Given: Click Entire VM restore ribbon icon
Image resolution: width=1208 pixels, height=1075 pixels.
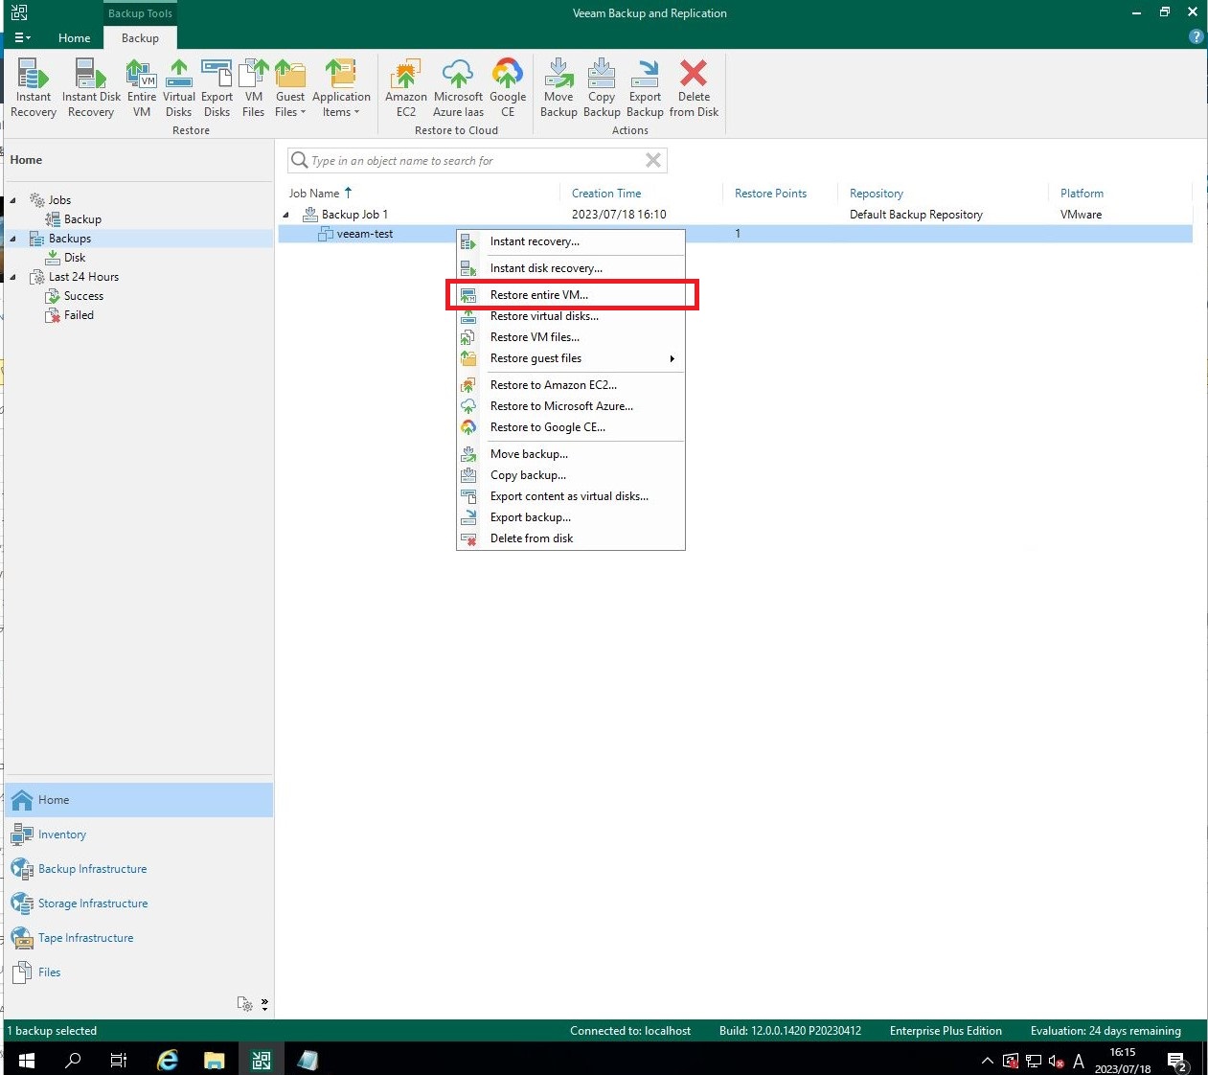Looking at the screenshot, I should tap(142, 87).
